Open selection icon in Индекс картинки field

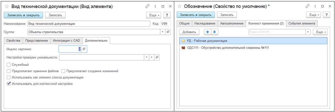(x=84, y=49)
